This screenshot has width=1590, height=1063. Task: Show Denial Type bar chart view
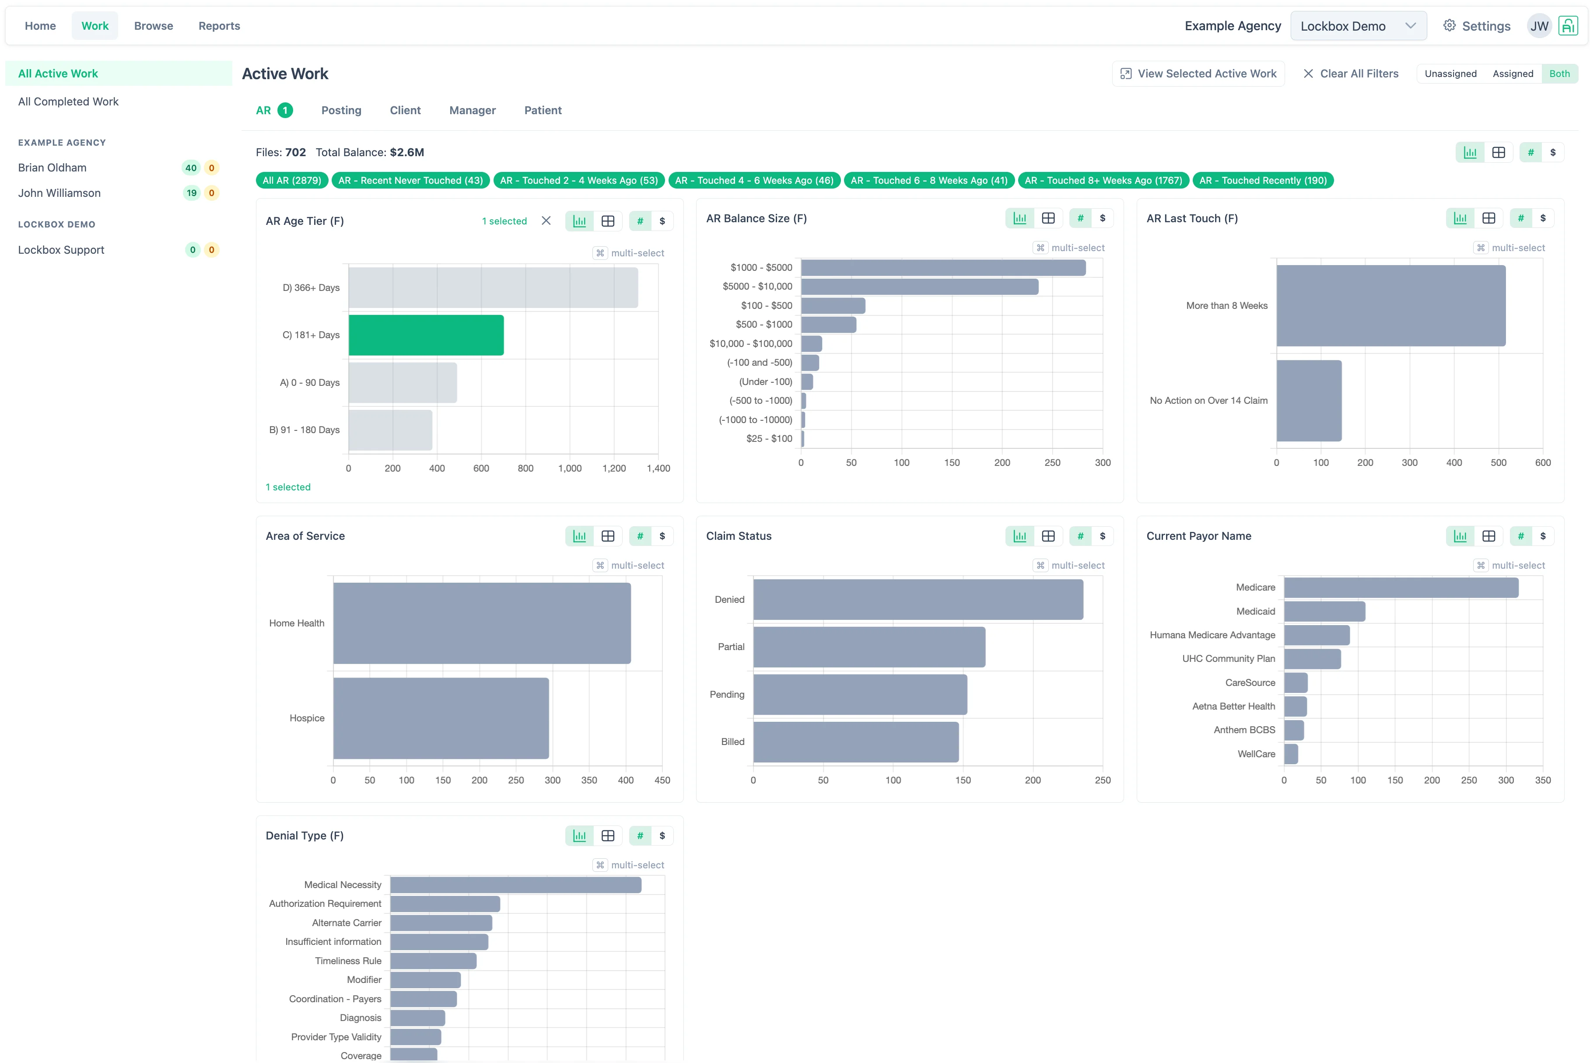tap(580, 836)
